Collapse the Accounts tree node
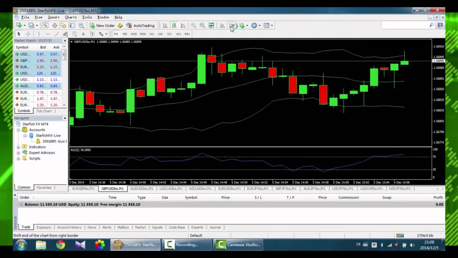The width and height of the screenshot is (458, 258). (18, 130)
